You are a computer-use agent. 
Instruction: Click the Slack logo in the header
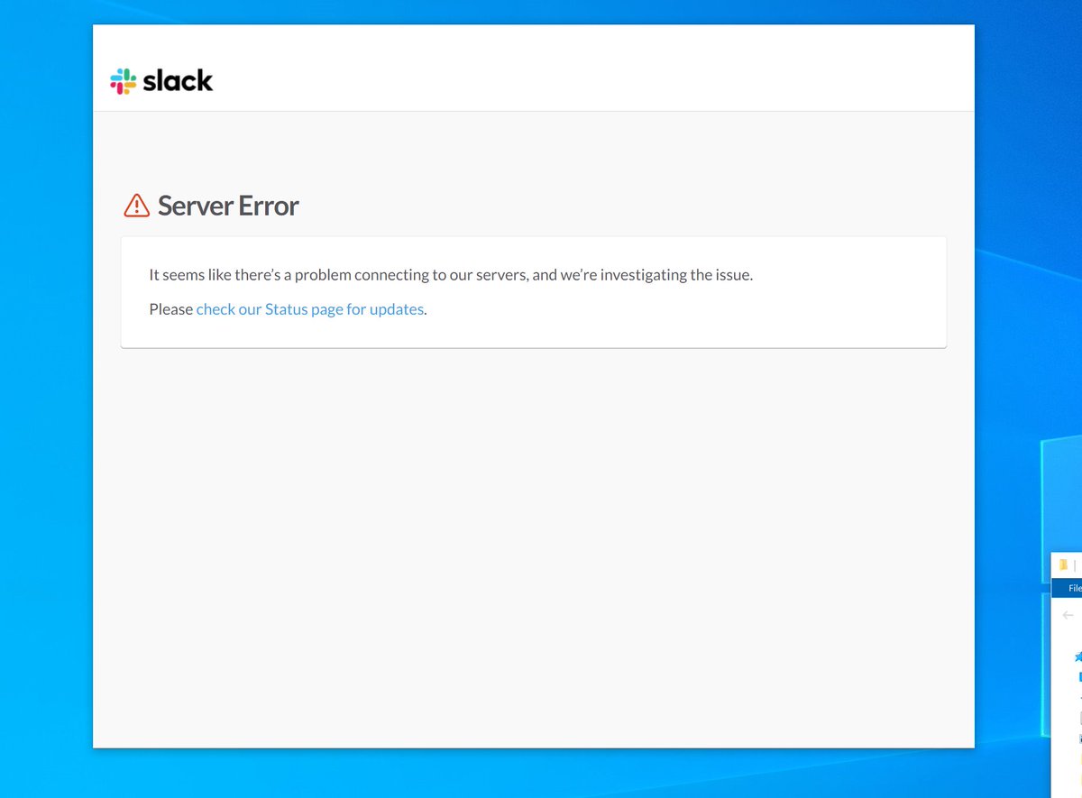(x=161, y=81)
